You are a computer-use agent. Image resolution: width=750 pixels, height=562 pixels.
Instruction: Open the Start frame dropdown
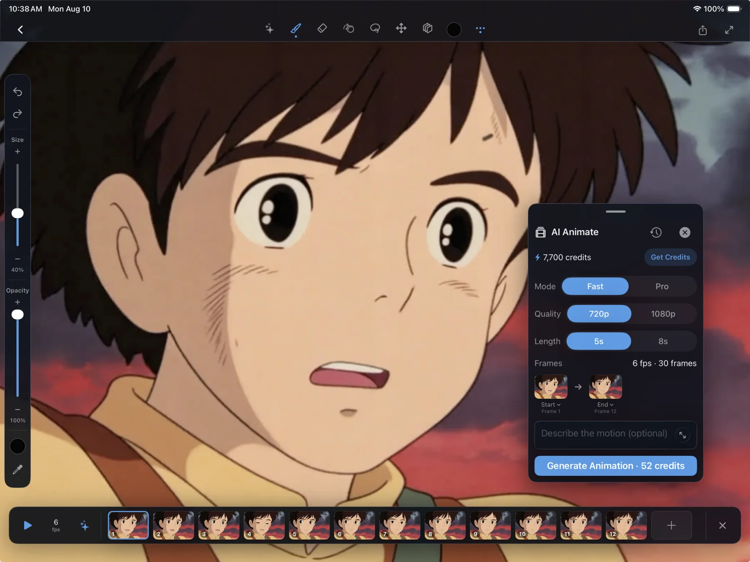click(551, 405)
